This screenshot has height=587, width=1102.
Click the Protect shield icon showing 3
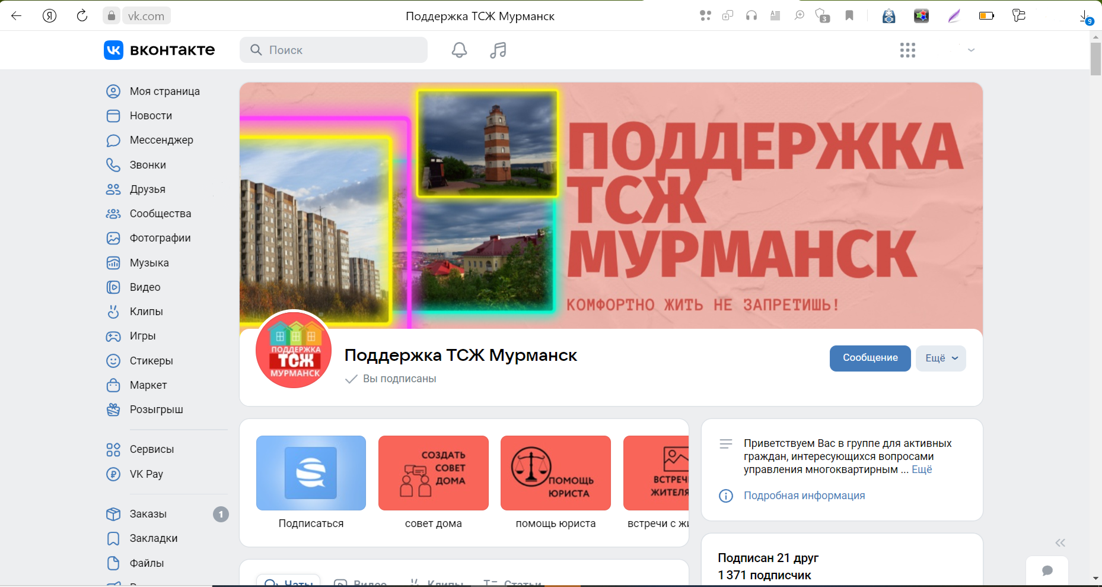pos(821,16)
